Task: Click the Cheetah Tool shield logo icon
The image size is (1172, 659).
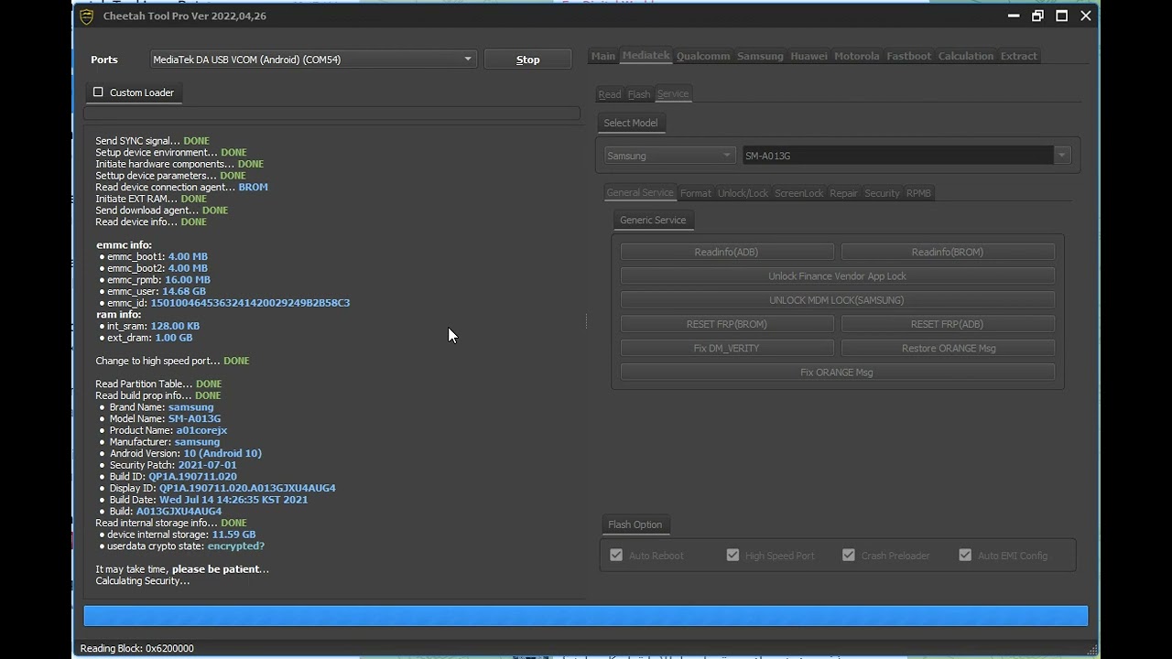Action: [x=87, y=16]
